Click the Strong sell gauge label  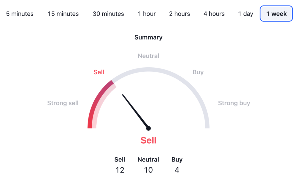coord(63,103)
